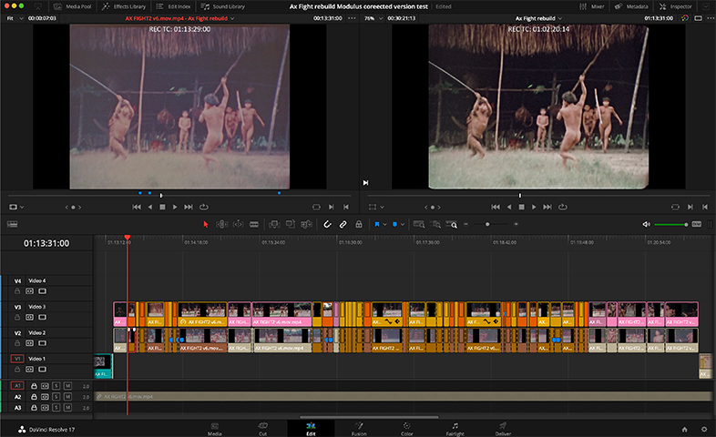Lock the Video 4 track
The image size is (716, 437).
(17, 291)
